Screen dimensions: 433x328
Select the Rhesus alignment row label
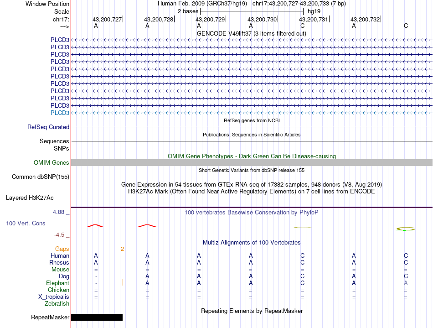tap(59, 262)
